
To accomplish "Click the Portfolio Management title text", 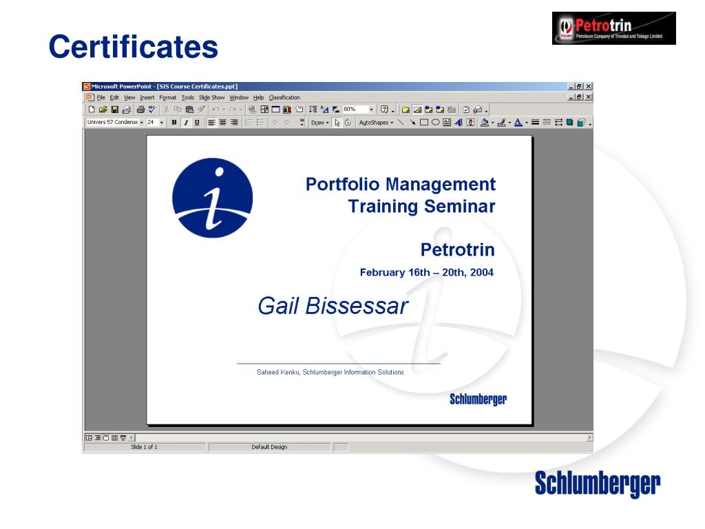I will [x=400, y=184].
